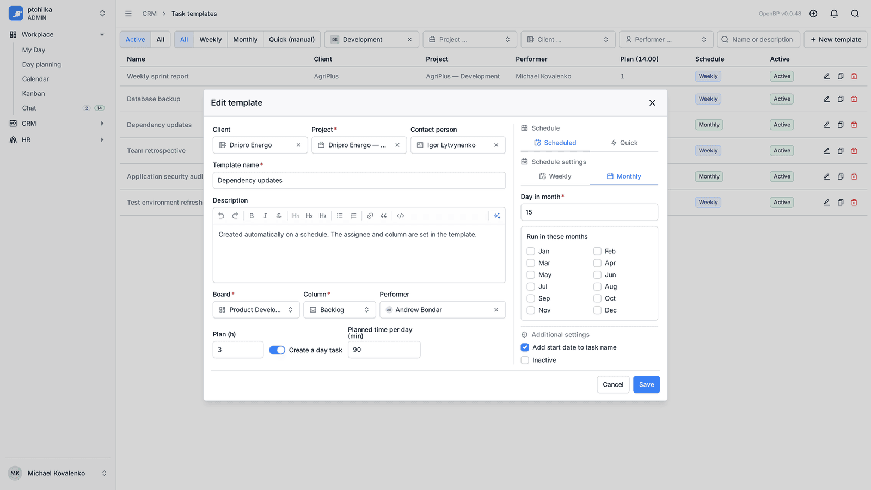Apply Heading 1 style
The height and width of the screenshot is (490, 871).
(296, 216)
